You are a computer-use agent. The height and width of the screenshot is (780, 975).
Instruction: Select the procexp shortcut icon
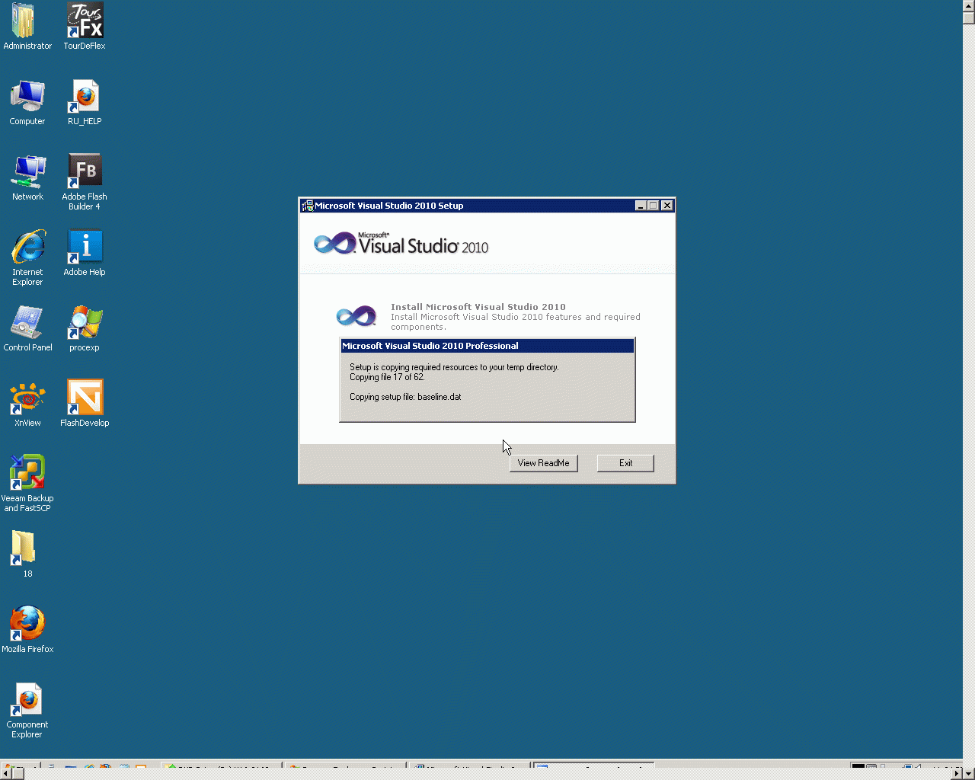[85, 328]
